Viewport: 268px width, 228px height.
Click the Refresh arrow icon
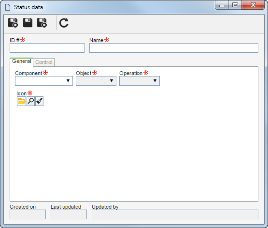[x=64, y=23]
